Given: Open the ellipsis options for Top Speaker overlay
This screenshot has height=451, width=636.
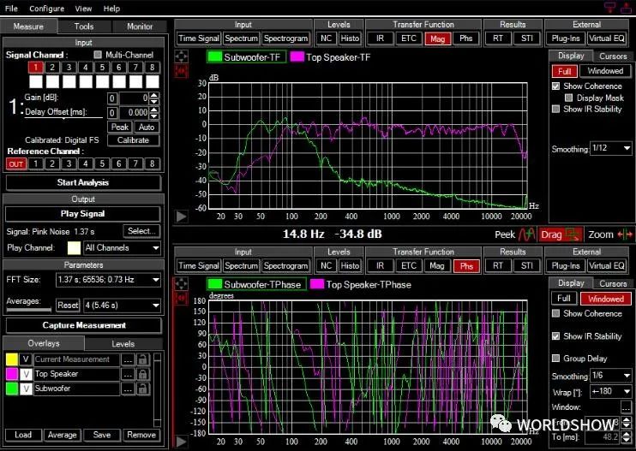Looking at the screenshot, I should click(x=129, y=374).
